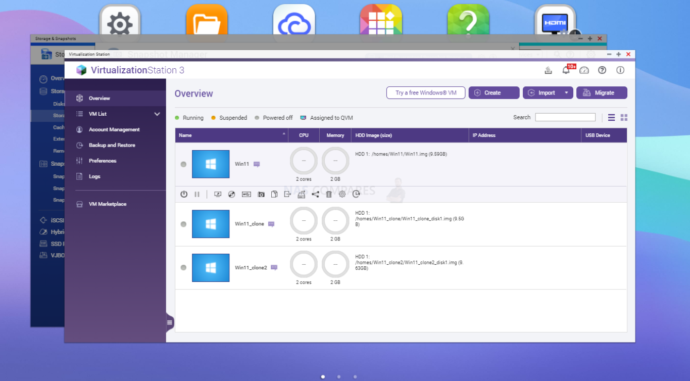Click the Memory column header
Image resolution: width=690 pixels, height=381 pixels.
click(x=335, y=135)
